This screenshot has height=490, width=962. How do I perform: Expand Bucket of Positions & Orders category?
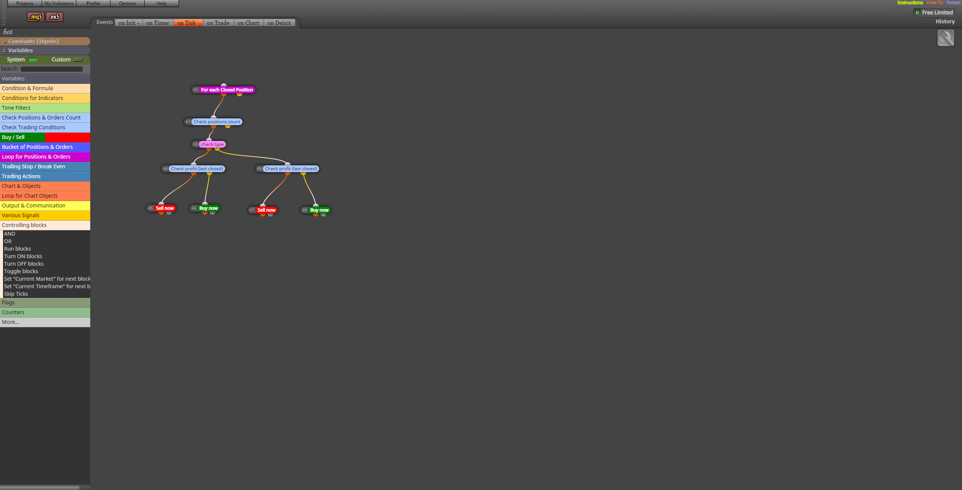[45, 147]
